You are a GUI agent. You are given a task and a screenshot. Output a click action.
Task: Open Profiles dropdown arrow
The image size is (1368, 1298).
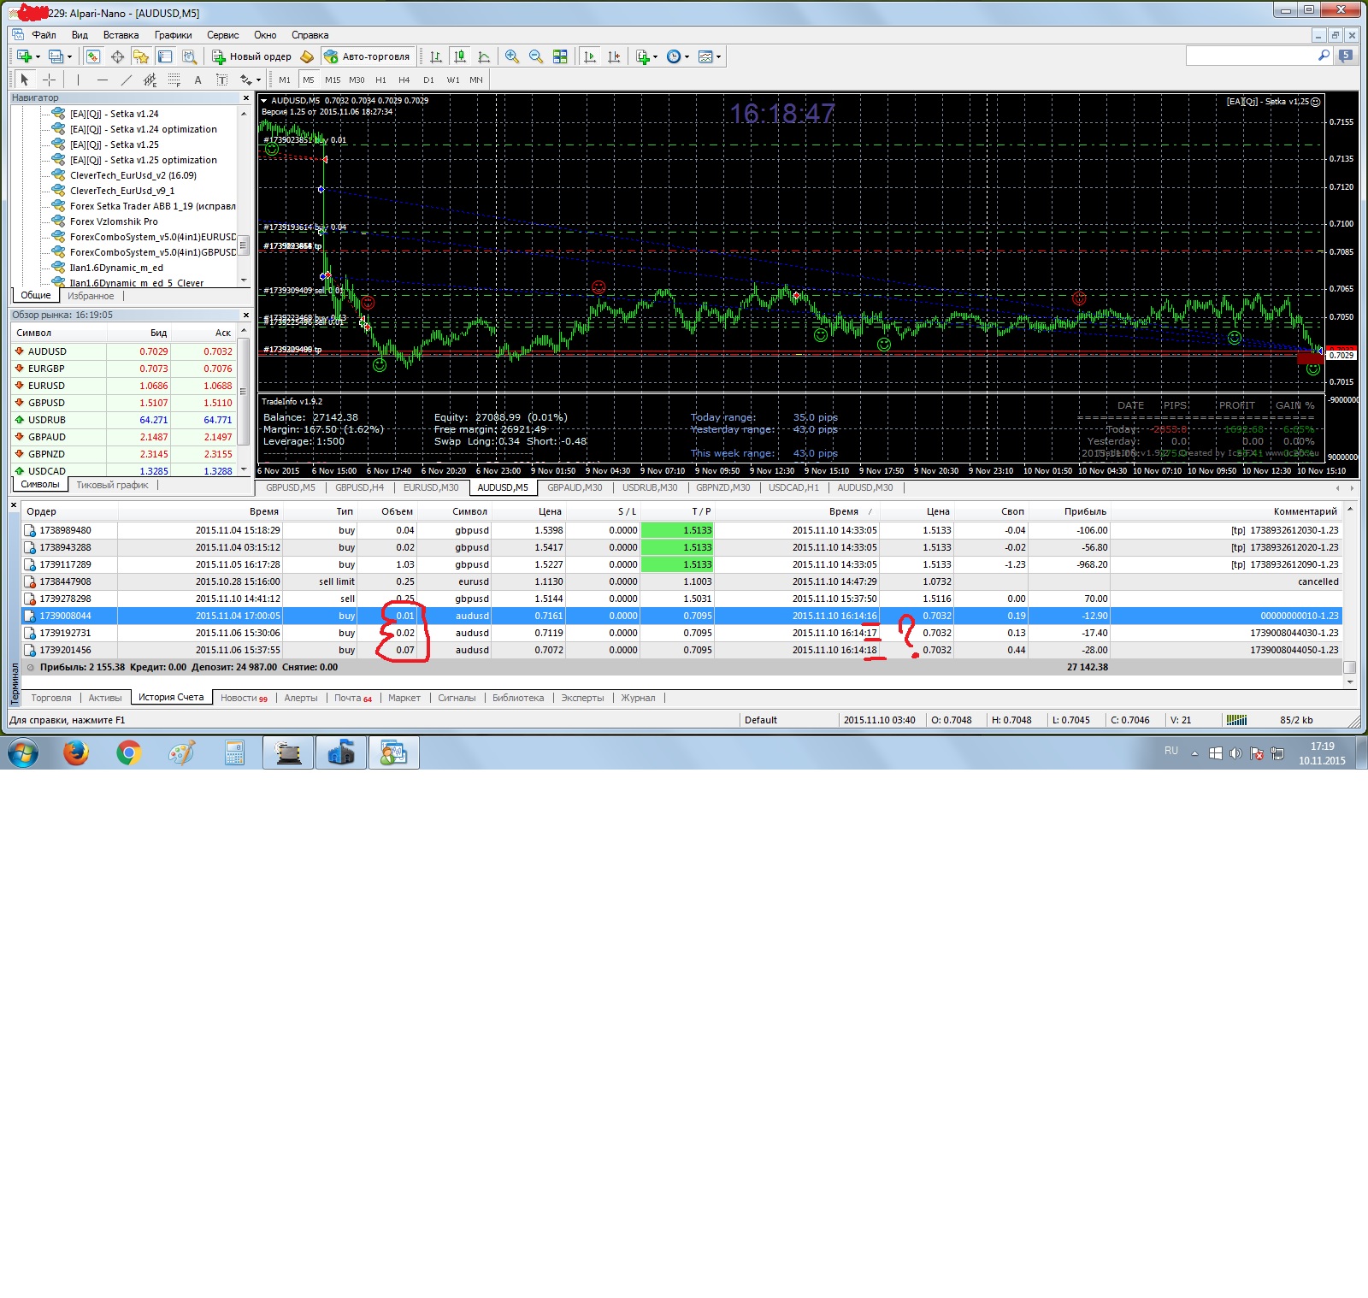pos(70,57)
